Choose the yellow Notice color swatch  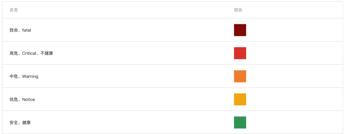[x=240, y=99]
